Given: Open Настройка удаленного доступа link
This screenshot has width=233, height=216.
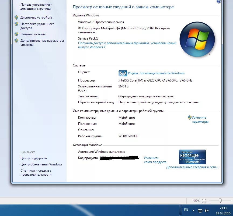Looking at the screenshot, I should (x=37, y=26).
